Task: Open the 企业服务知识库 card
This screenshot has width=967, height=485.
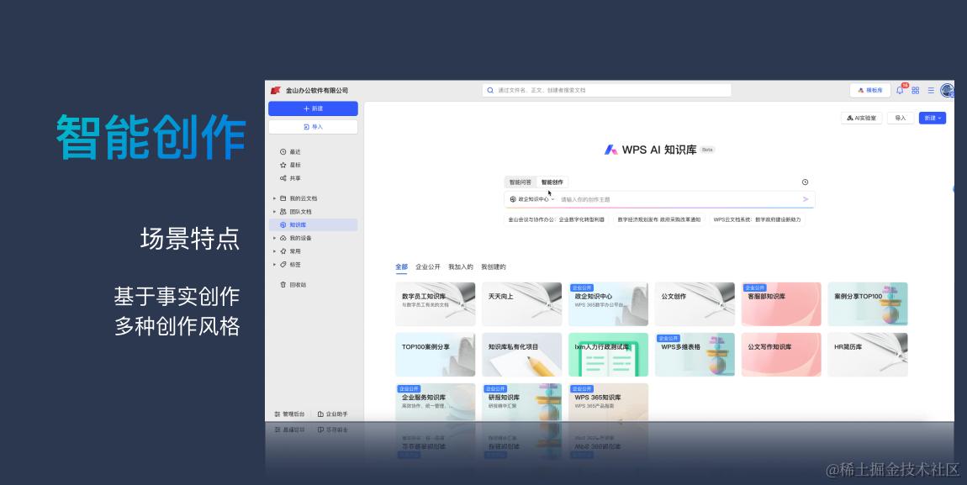Action: pos(436,403)
